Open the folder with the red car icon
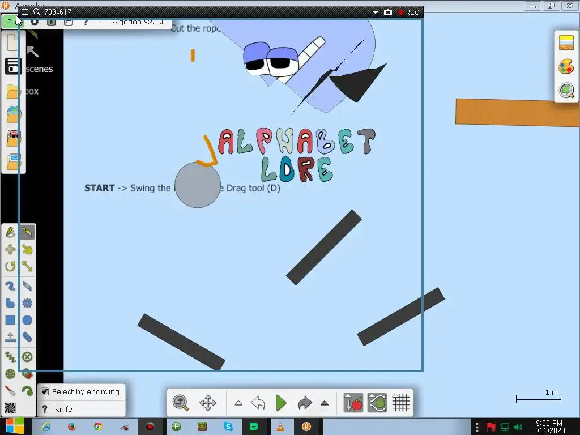The height and width of the screenshot is (435, 580). coord(13,138)
